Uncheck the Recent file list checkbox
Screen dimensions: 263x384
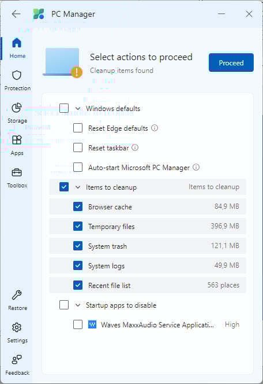pyautogui.click(x=78, y=285)
